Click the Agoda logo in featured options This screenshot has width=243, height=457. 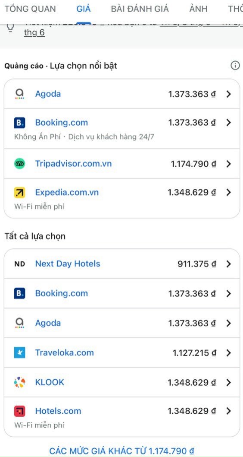(20, 94)
